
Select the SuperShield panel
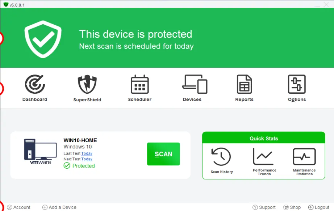click(87, 88)
